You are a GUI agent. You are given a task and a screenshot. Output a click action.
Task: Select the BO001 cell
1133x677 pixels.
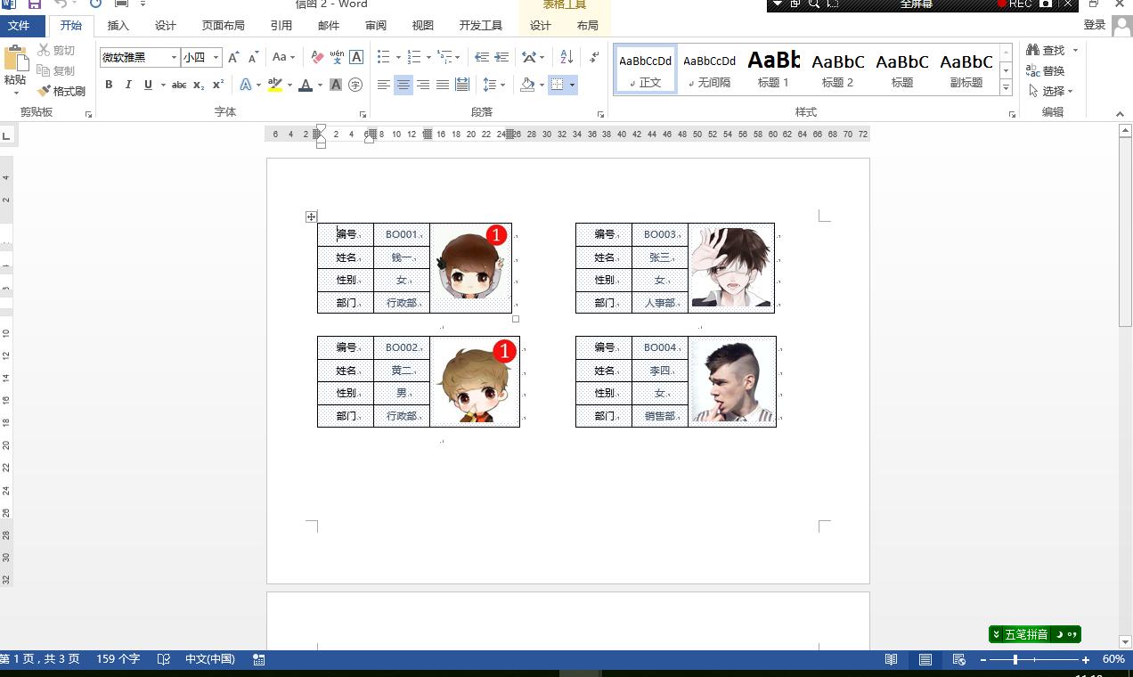pyautogui.click(x=402, y=234)
